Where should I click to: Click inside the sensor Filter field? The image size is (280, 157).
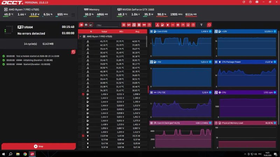tap(107, 25)
